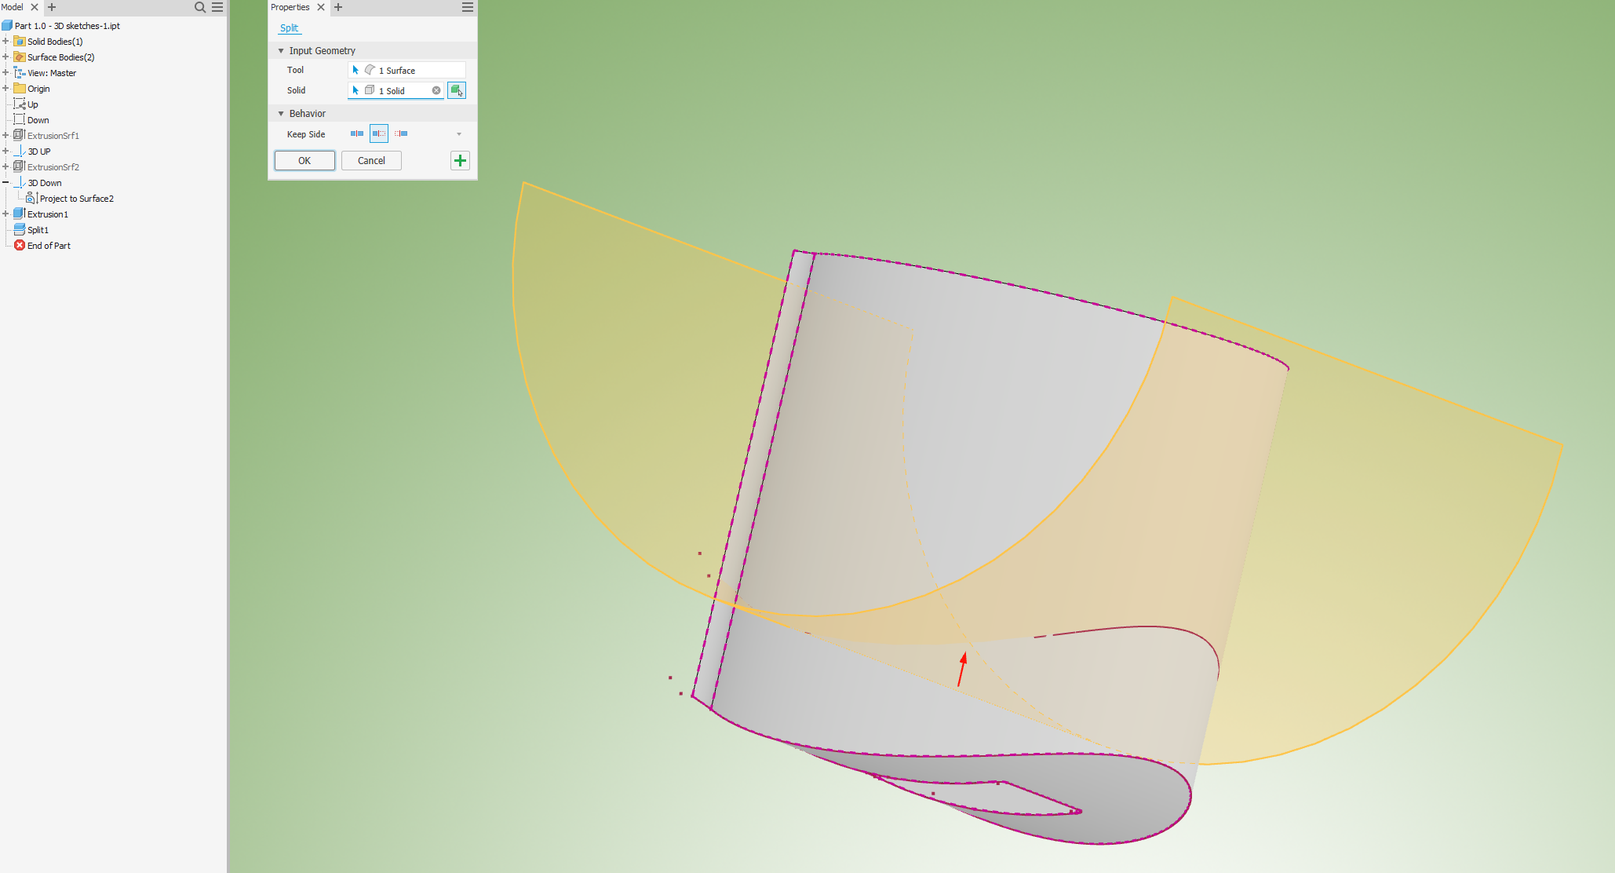Click the Split1 tree item

pyautogui.click(x=40, y=229)
